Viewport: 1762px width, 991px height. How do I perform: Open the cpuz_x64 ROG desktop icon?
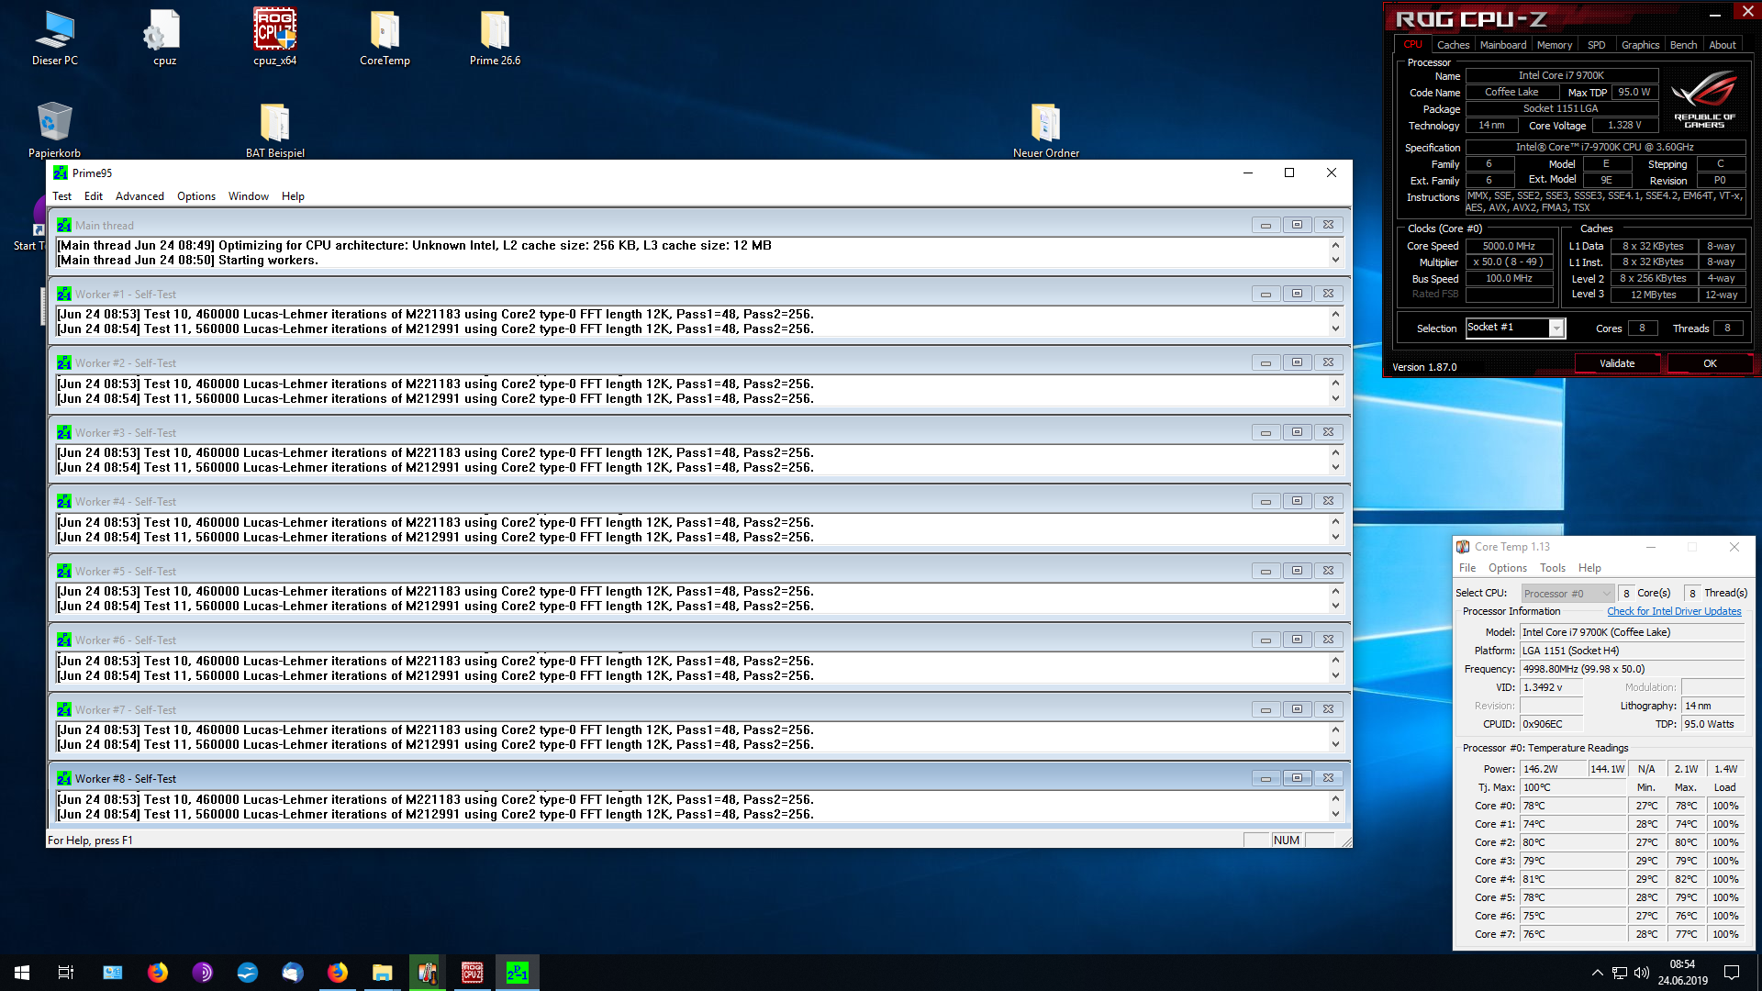[x=274, y=34]
